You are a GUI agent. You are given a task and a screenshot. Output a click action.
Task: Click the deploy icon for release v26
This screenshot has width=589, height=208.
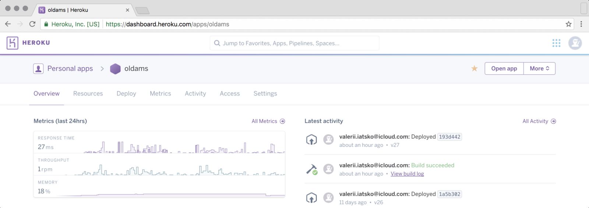(x=311, y=198)
